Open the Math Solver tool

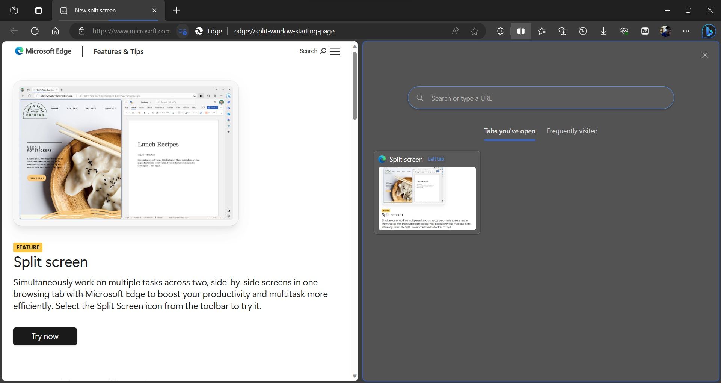644,31
